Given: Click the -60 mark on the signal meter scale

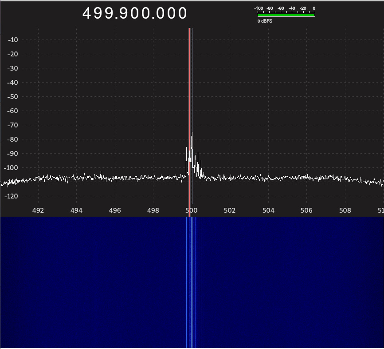Looking at the screenshot, I should tap(281, 8).
